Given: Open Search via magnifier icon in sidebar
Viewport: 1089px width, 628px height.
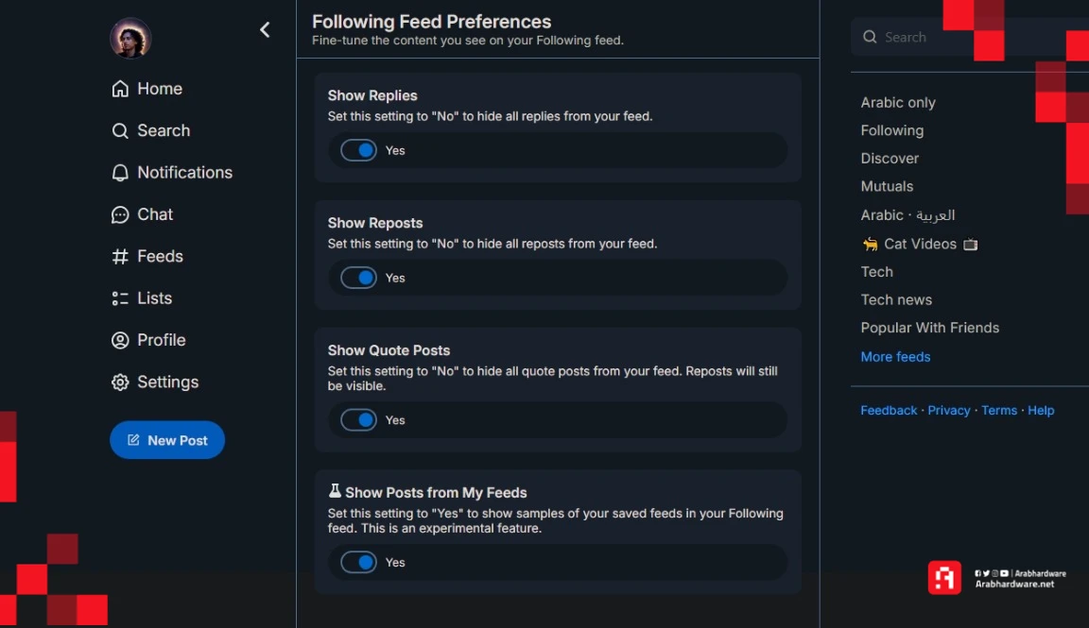Looking at the screenshot, I should pos(120,130).
